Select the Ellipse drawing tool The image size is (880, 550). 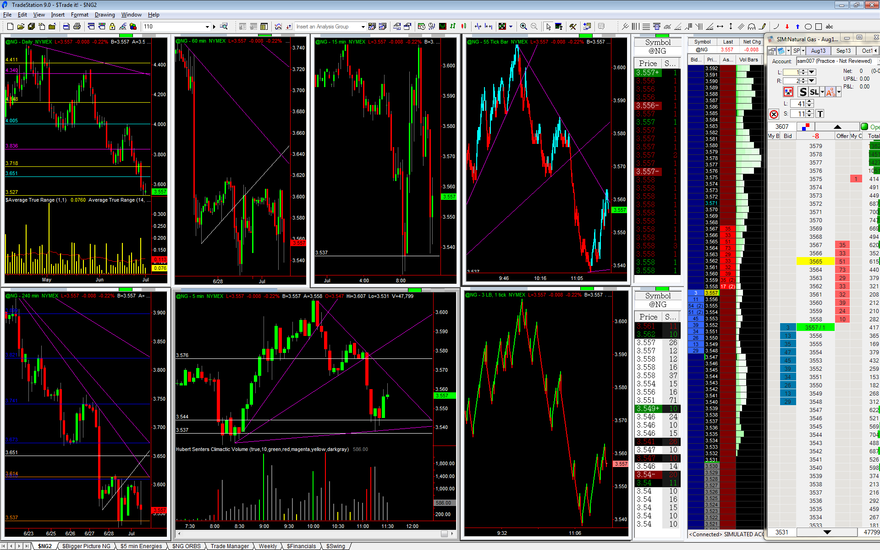[808, 27]
